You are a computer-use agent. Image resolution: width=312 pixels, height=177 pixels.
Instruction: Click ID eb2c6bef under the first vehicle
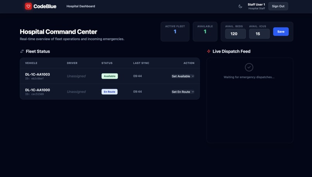tap(34, 79)
